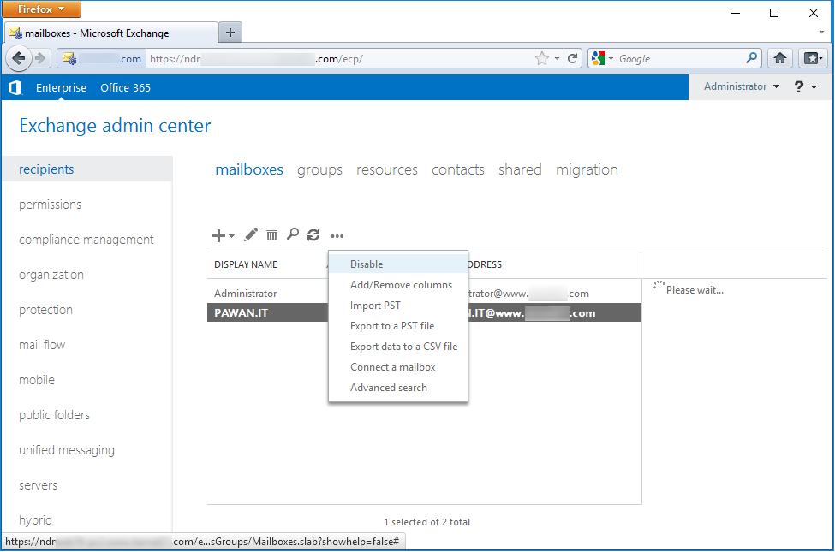Viewport: 835px width, 552px height.
Task: Open the help question mark icon
Action: click(x=799, y=86)
